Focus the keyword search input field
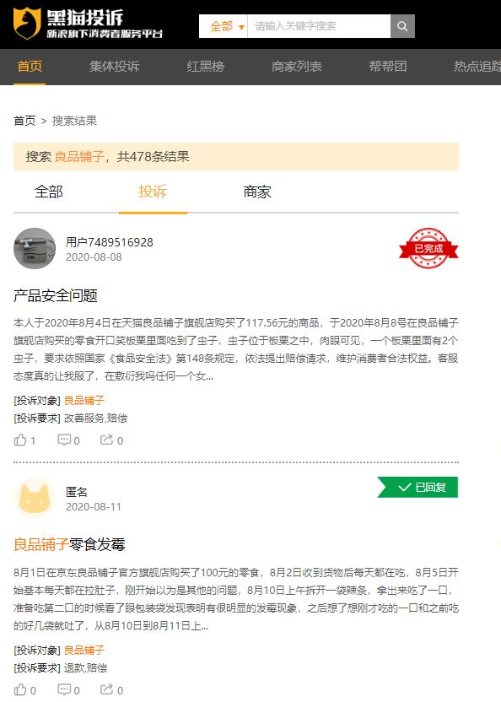The height and width of the screenshot is (702, 501). click(319, 26)
